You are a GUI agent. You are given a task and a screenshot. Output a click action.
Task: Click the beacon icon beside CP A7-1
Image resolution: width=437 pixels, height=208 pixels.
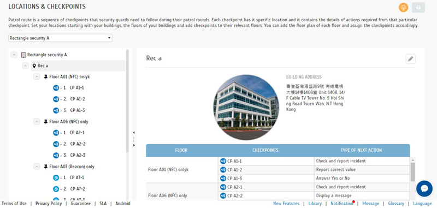click(x=56, y=177)
